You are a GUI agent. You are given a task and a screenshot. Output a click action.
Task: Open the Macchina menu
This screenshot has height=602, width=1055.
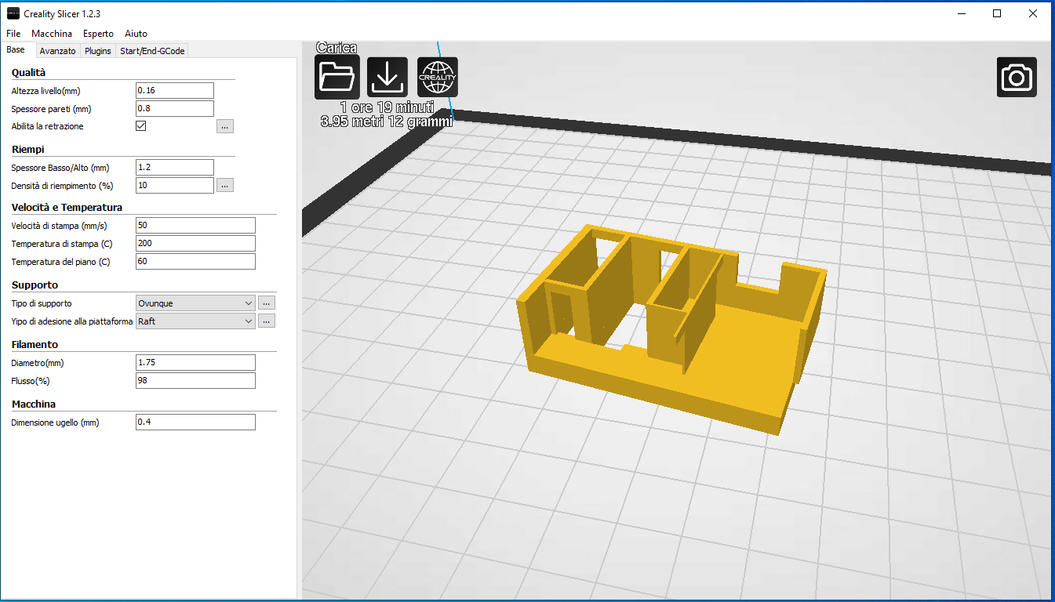[x=52, y=34]
